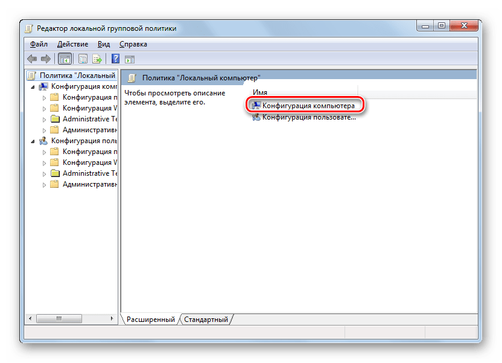The image size is (502, 363).
Task: Click the Имя column header
Action: [x=304, y=92]
